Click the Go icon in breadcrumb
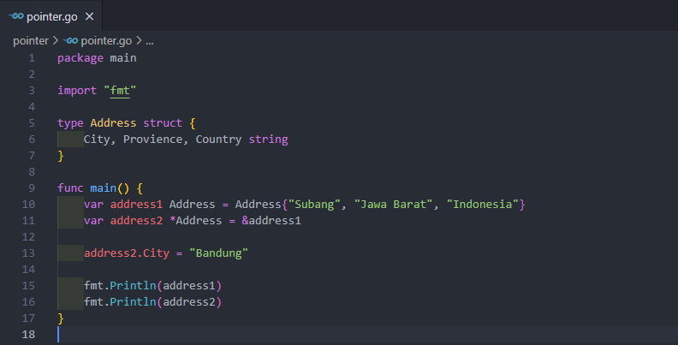Viewport: 678px width, 345px height. (70, 40)
